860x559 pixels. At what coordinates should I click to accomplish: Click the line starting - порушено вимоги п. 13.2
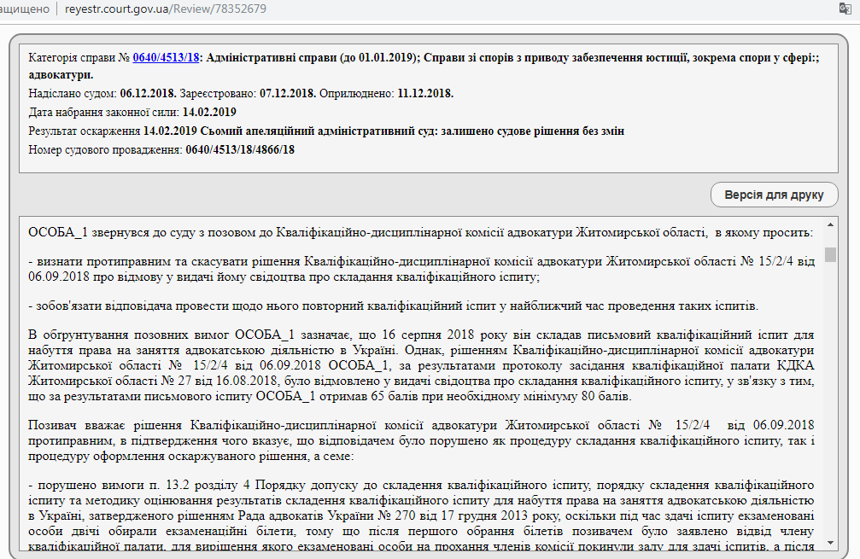pos(421,515)
